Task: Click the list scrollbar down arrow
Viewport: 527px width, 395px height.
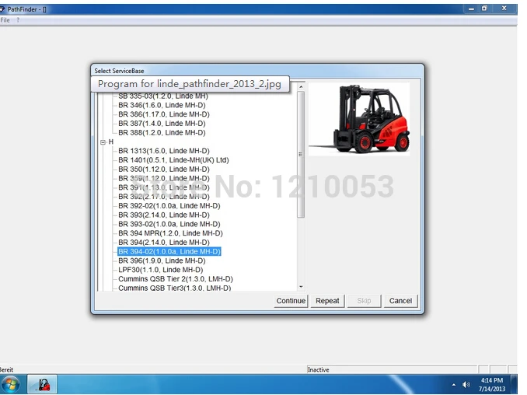Action: (301, 287)
